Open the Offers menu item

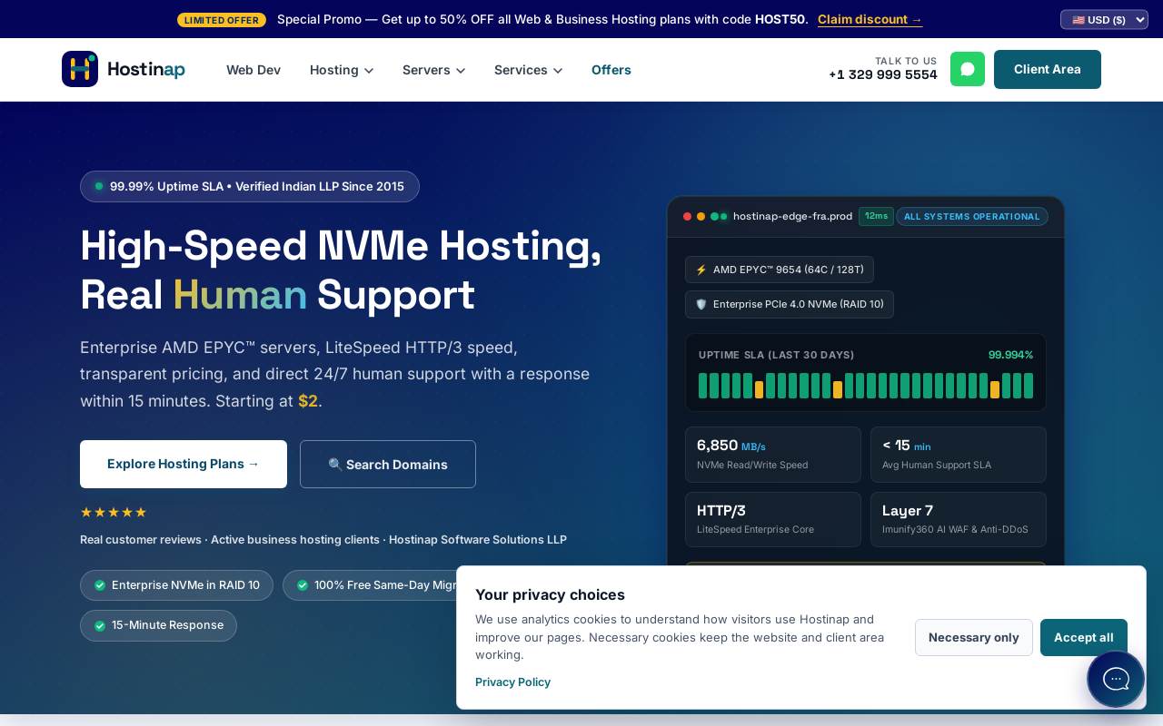click(x=611, y=70)
